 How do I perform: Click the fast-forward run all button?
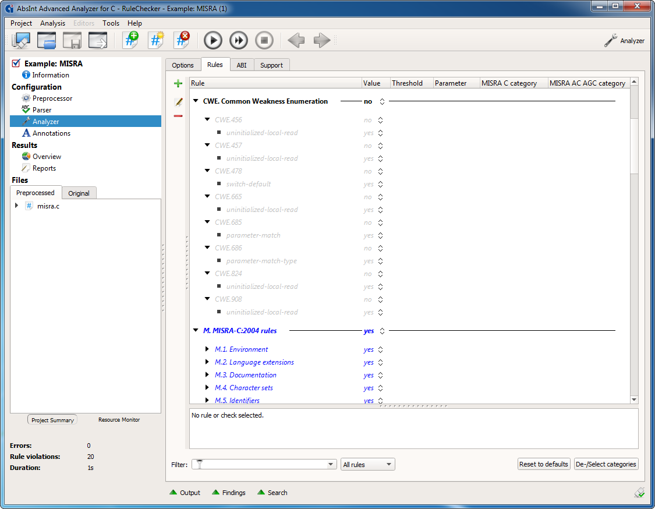click(239, 41)
